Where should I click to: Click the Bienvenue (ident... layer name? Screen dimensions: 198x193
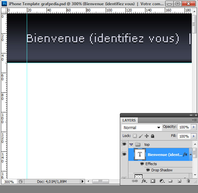165,155
